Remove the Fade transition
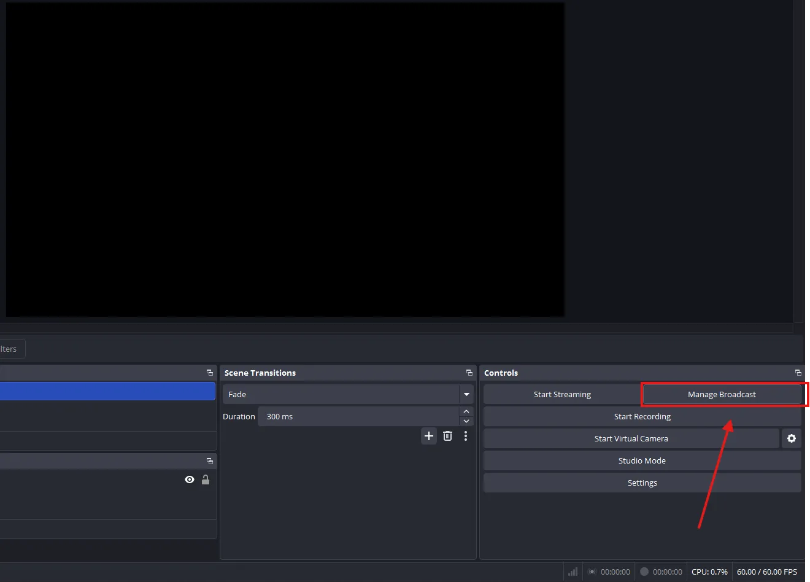 click(x=447, y=436)
